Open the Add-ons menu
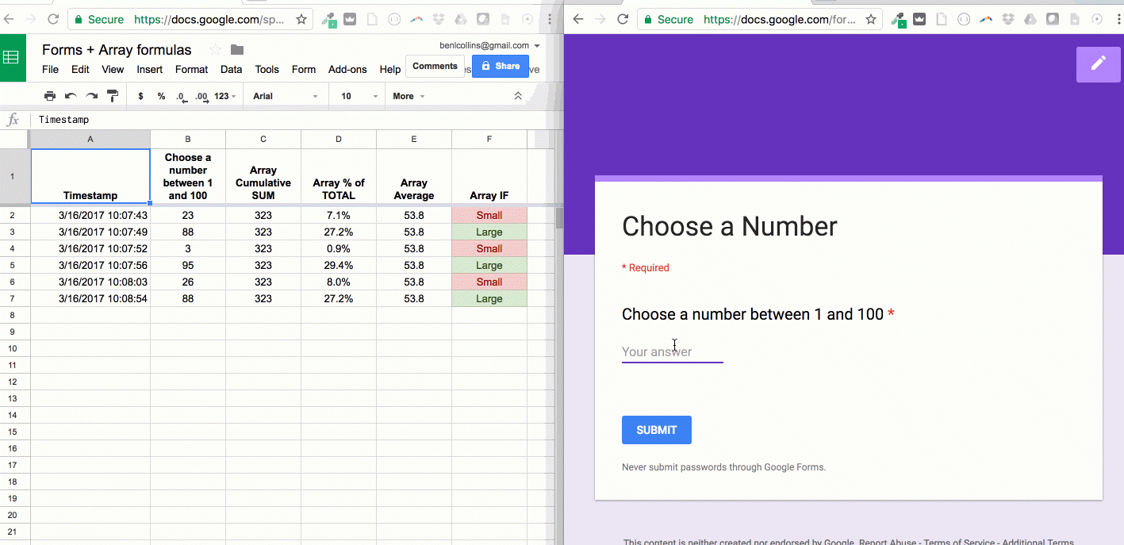 pyautogui.click(x=347, y=69)
